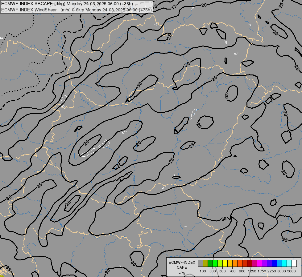The width and height of the screenshot is (302, 277).
Task: Select the WindShear 0-6km title line
Action: point(77,10)
